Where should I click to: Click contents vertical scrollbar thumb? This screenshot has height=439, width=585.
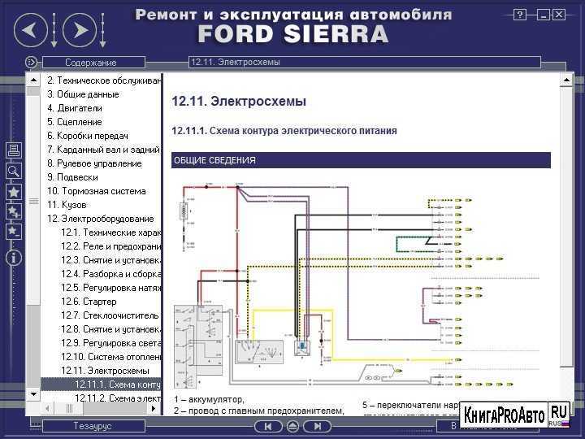click(33, 202)
